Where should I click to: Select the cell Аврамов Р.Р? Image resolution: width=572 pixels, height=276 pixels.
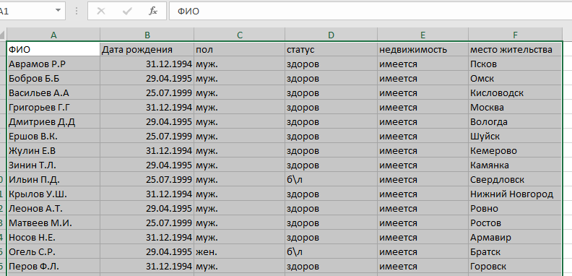(x=53, y=64)
